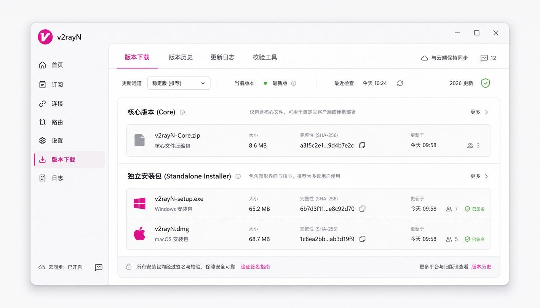Click the Windows 安装包 description

pos(174,209)
